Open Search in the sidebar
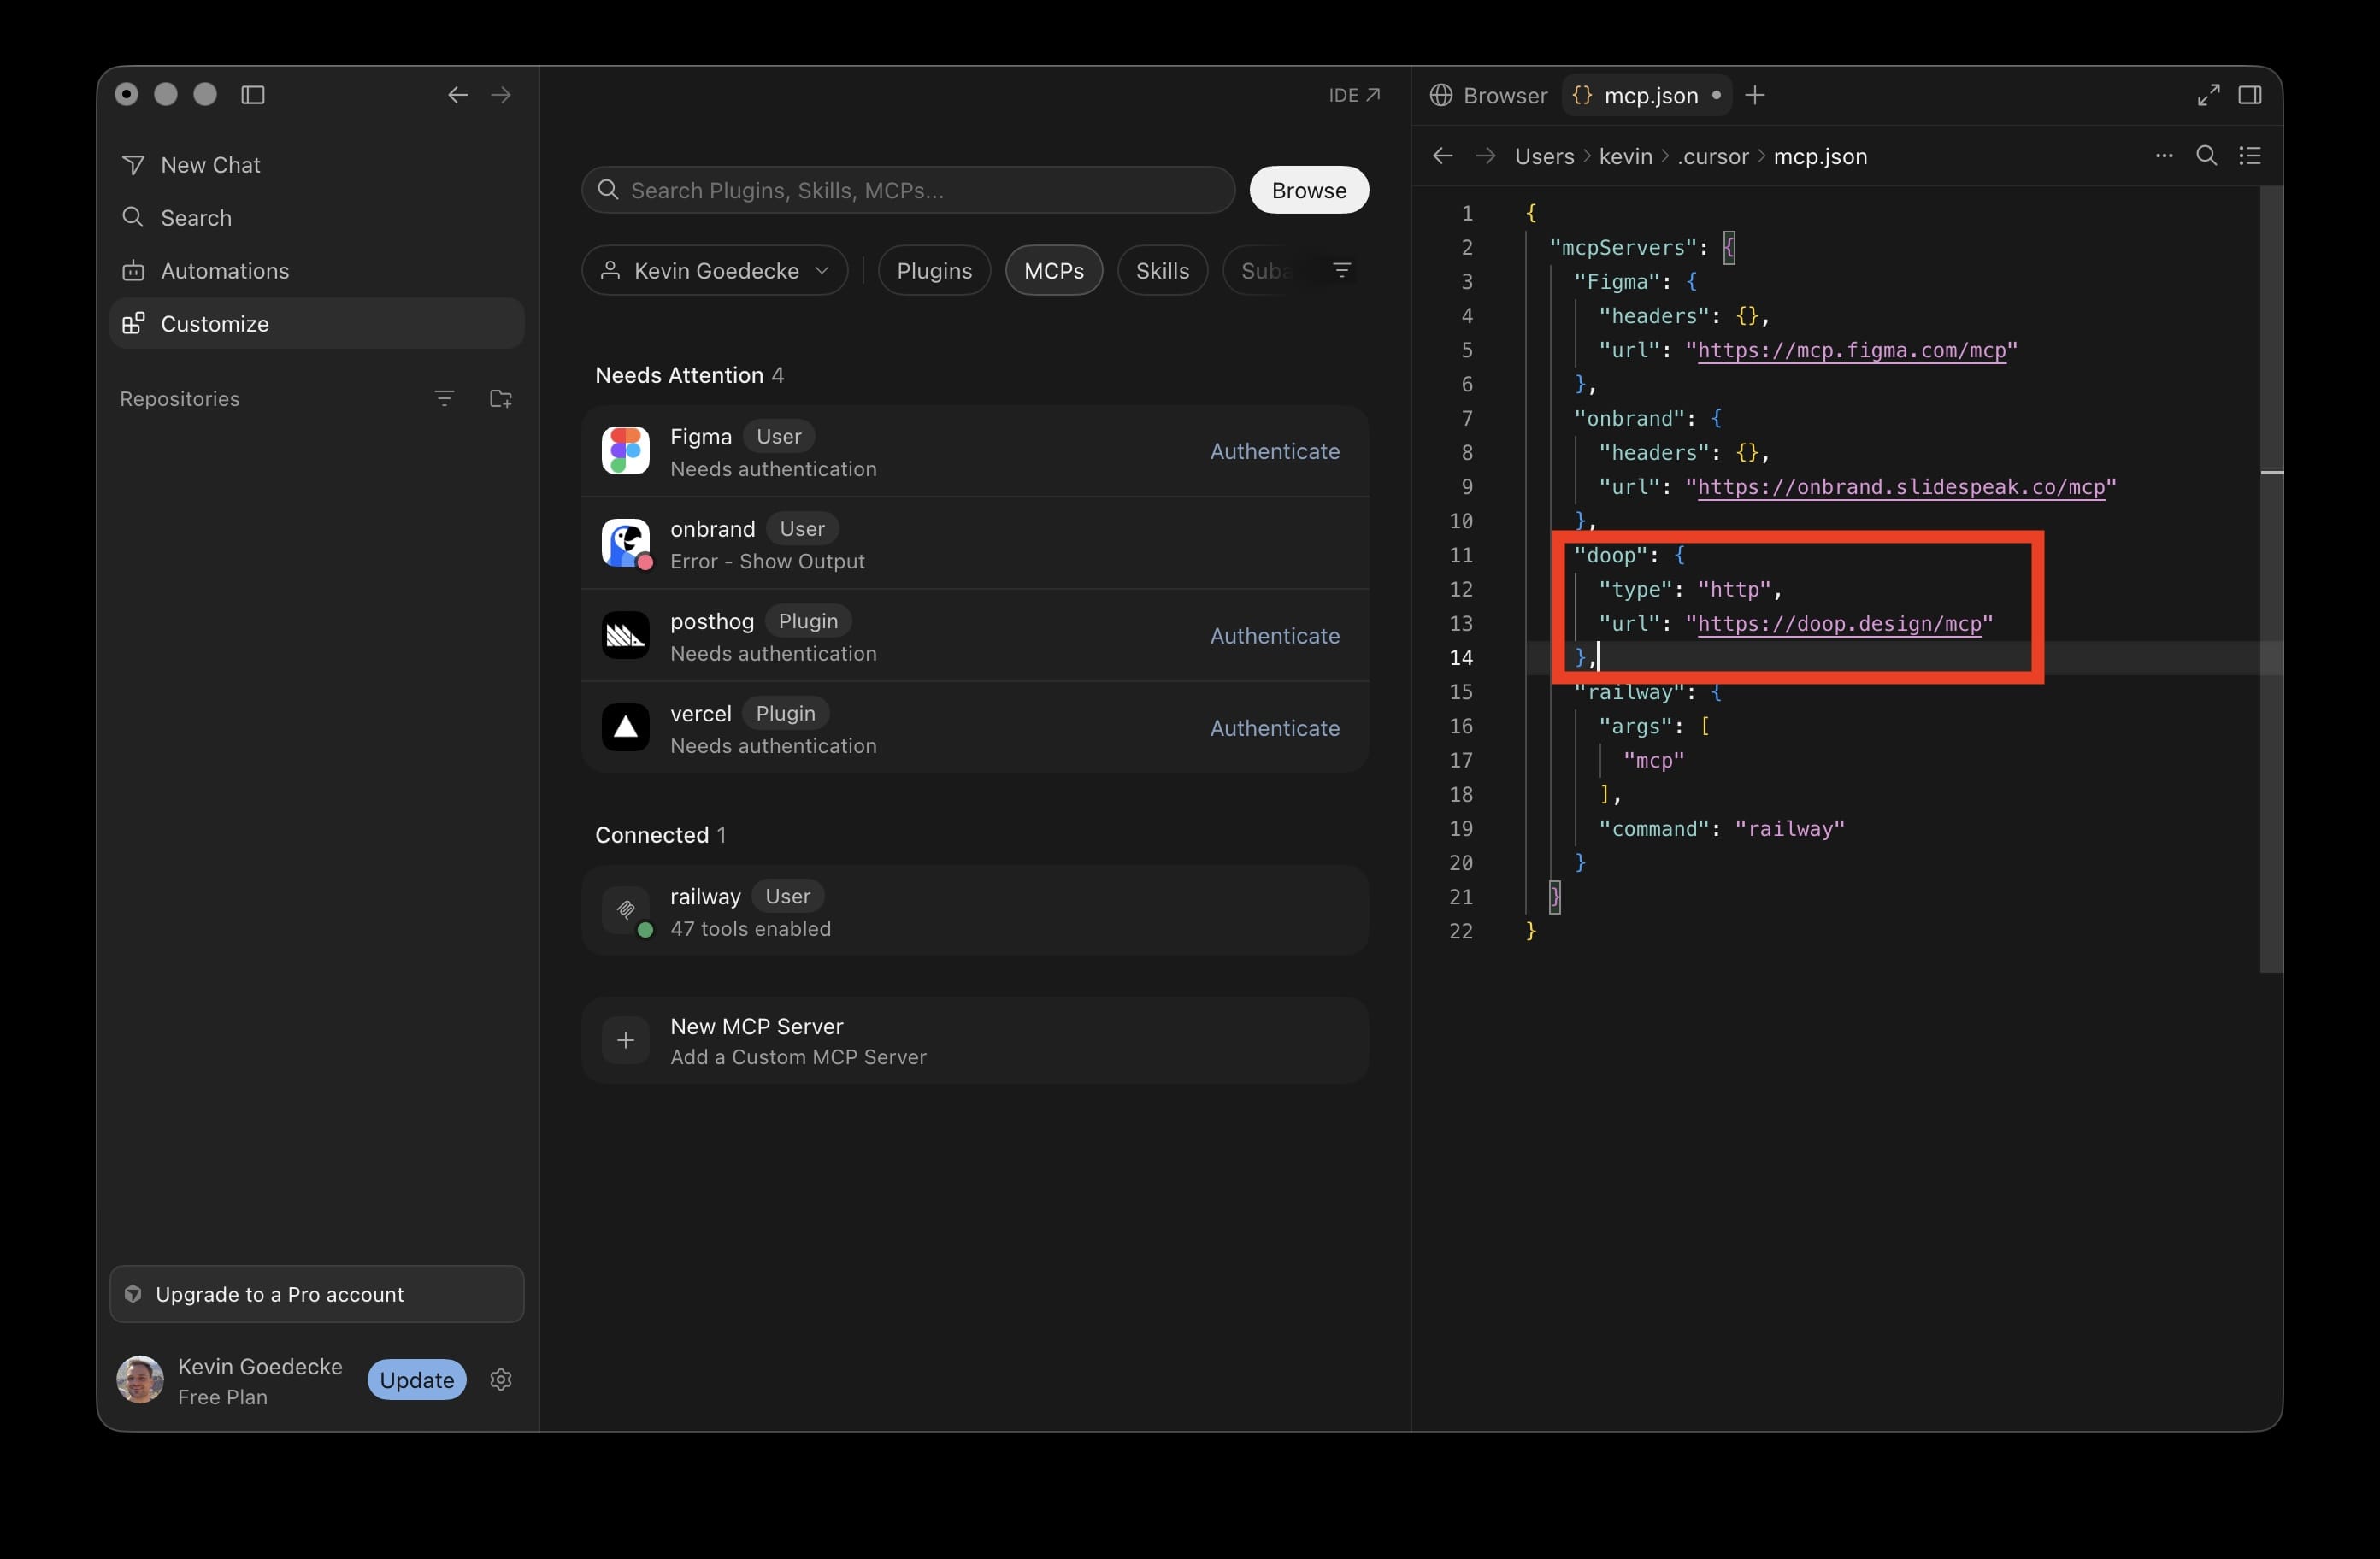 click(x=316, y=218)
